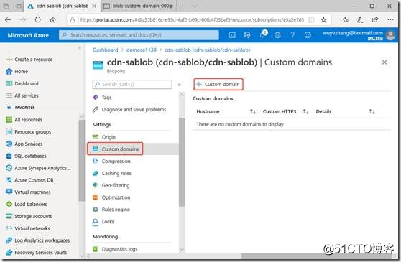Open SQL databases in sidebar
Screen dimensions: 401x262
pos(26,156)
